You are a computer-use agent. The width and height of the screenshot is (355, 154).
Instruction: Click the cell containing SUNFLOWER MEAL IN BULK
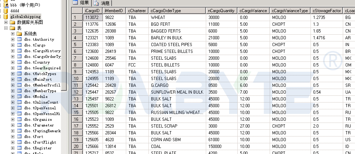coord(177,92)
